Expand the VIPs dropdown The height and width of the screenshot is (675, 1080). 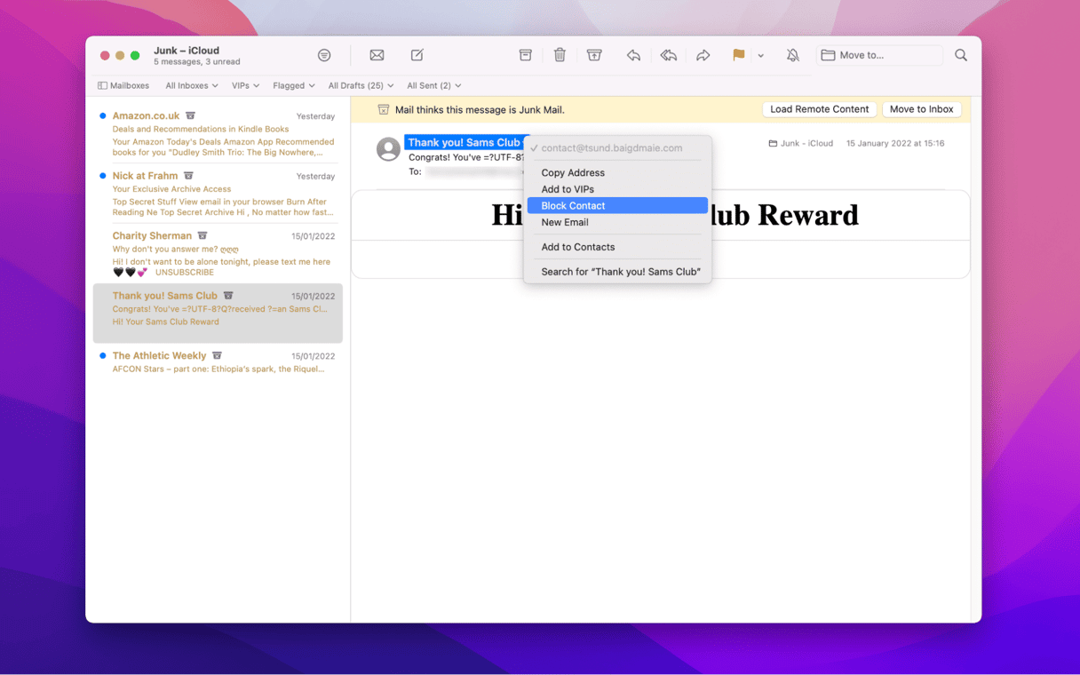click(x=246, y=85)
